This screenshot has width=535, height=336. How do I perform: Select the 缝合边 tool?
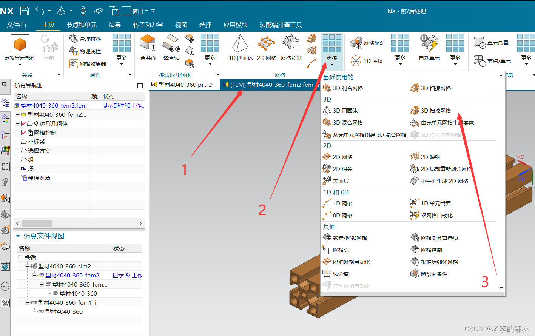[171, 48]
